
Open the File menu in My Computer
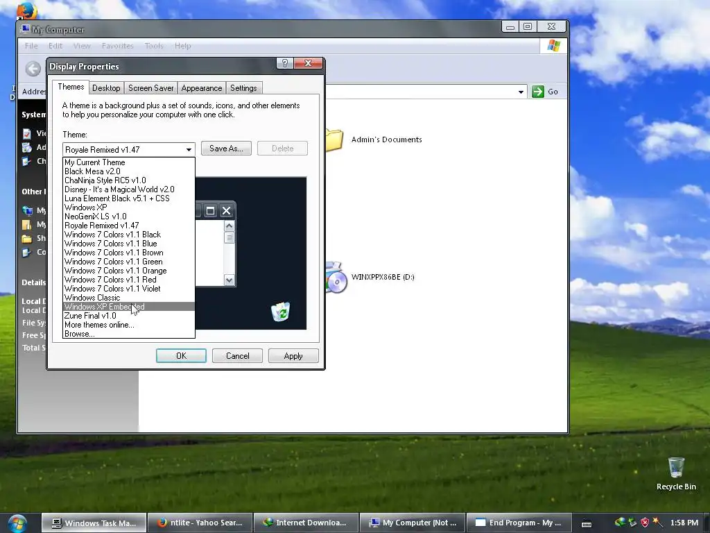pyautogui.click(x=31, y=46)
